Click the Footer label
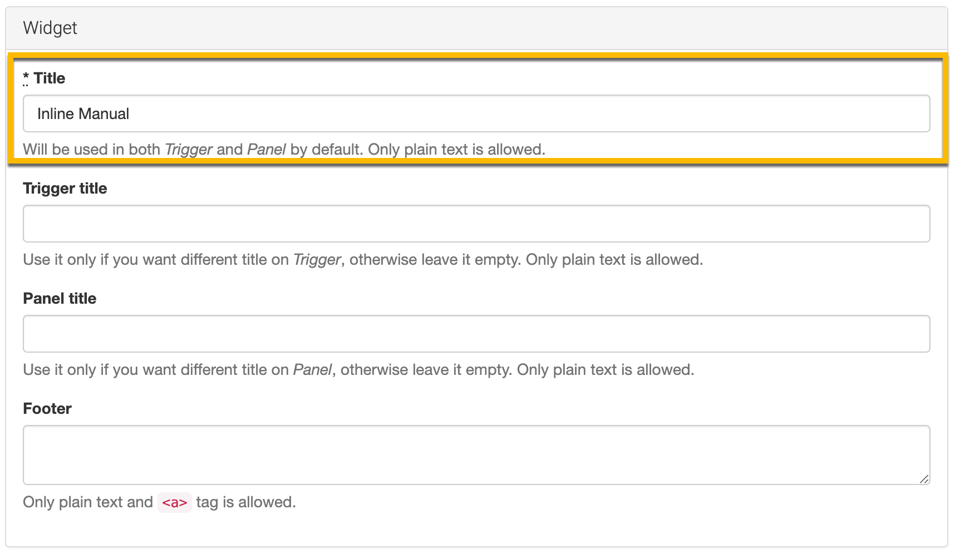The height and width of the screenshot is (554, 955). tap(47, 409)
